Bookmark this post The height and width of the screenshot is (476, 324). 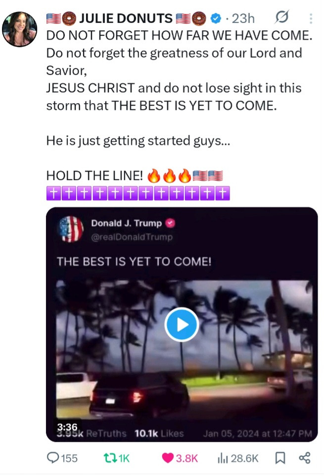click(x=280, y=458)
